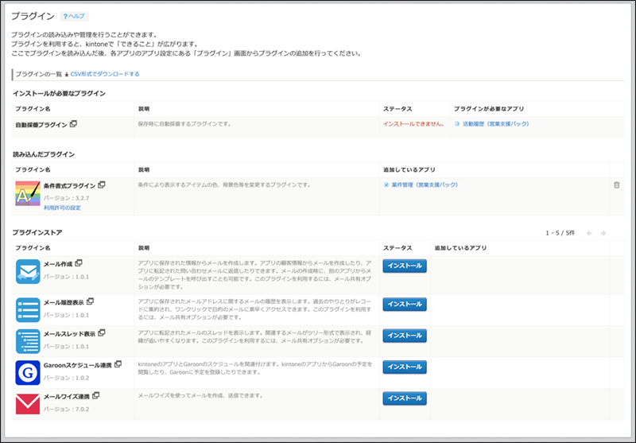Click メール作成 envelope plugin icon
Screen dimensions: 636x443
coord(28,271)
